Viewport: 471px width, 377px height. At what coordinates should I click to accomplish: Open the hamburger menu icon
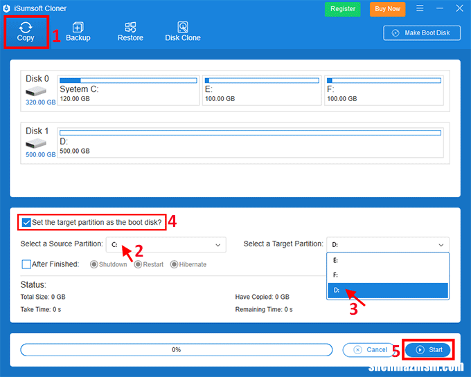point(420,8)
